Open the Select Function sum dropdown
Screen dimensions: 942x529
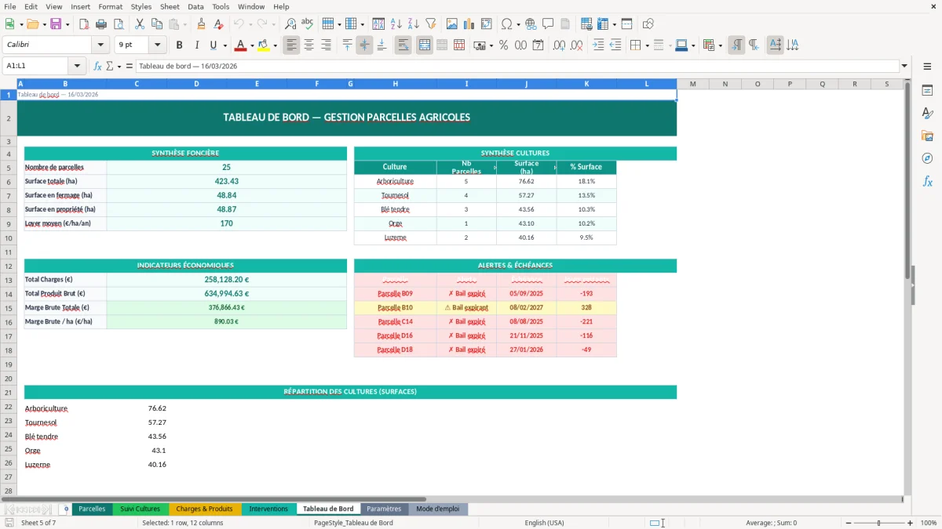[x=119, y=67]
